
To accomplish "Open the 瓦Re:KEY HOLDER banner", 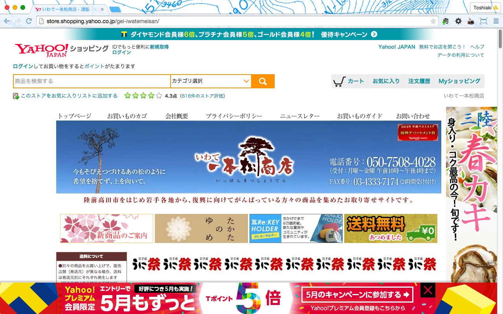I will (x=296, y=228).
